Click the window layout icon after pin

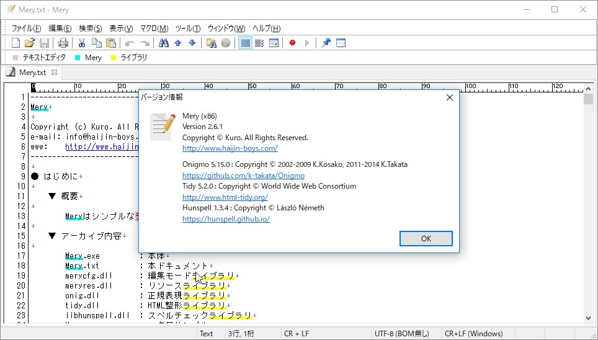point(341,43)
